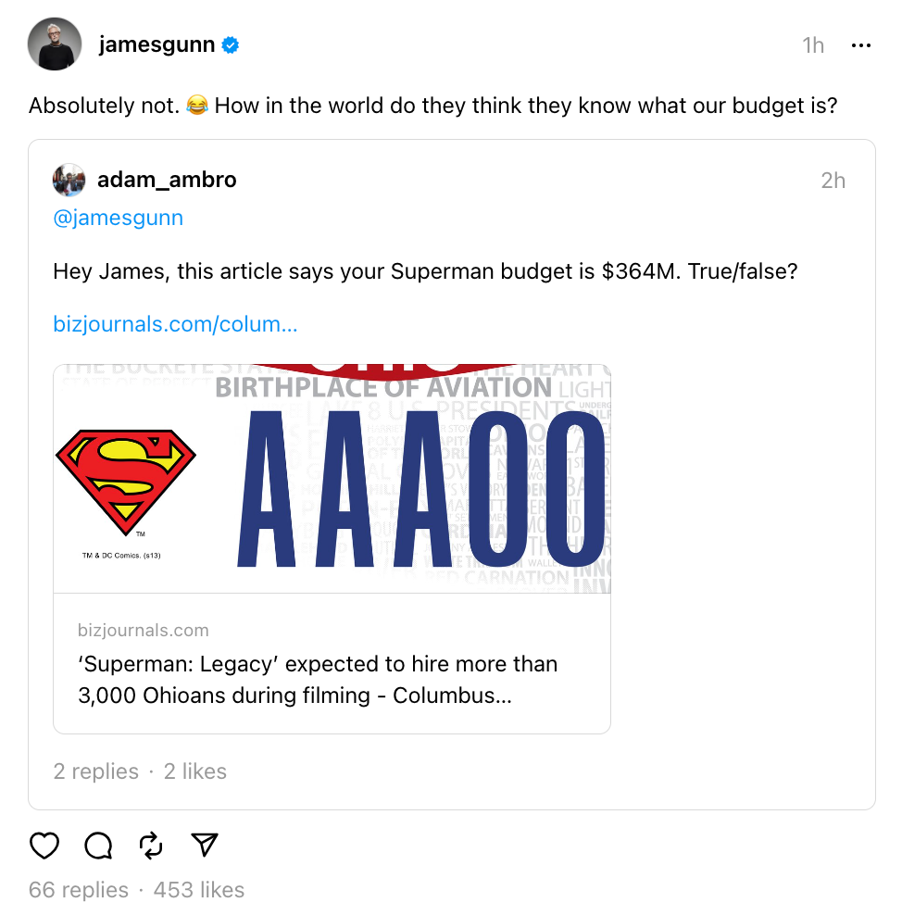This screenshot has height=915, width=902.
Task: Like the jamesgunn post with heart icon
Action: [44, 845]
